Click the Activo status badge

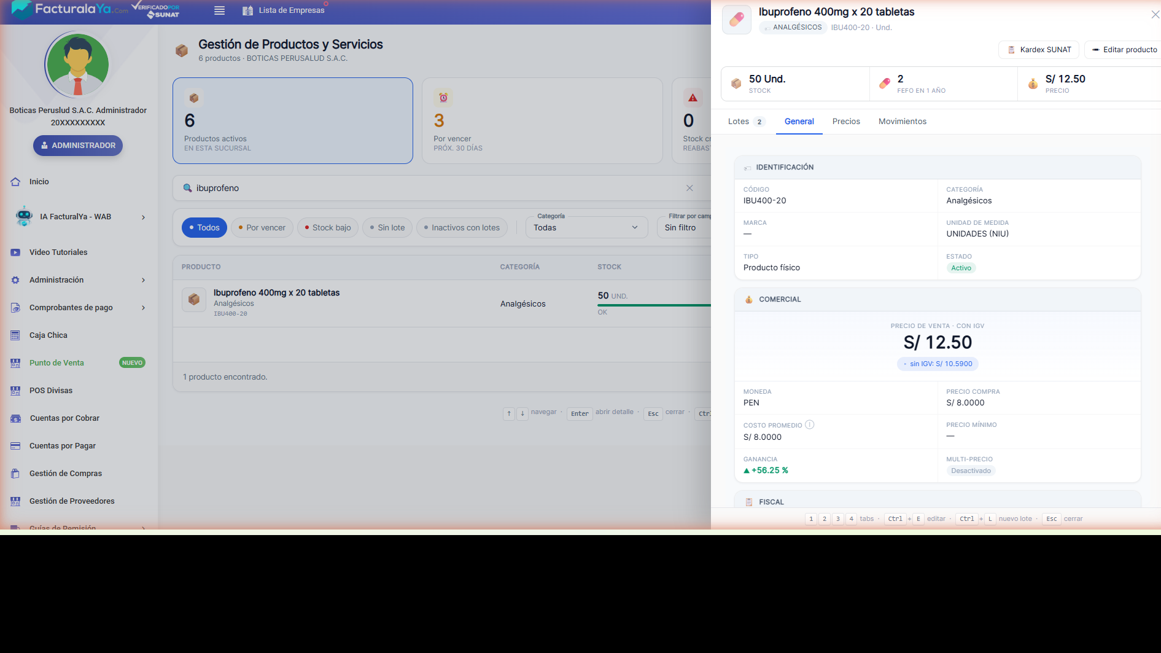click(x=961, y=268)
